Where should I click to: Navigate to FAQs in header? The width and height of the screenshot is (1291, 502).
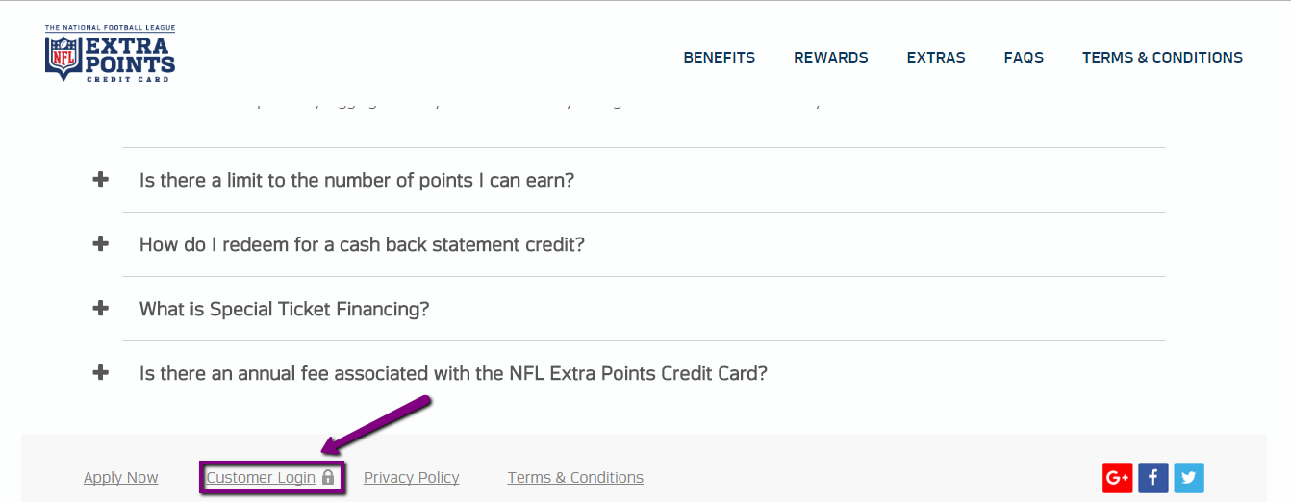point(1024,58)
